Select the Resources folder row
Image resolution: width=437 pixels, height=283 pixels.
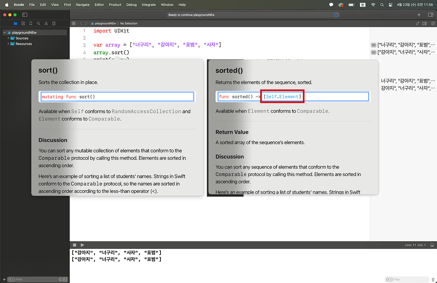coord(34,44)
